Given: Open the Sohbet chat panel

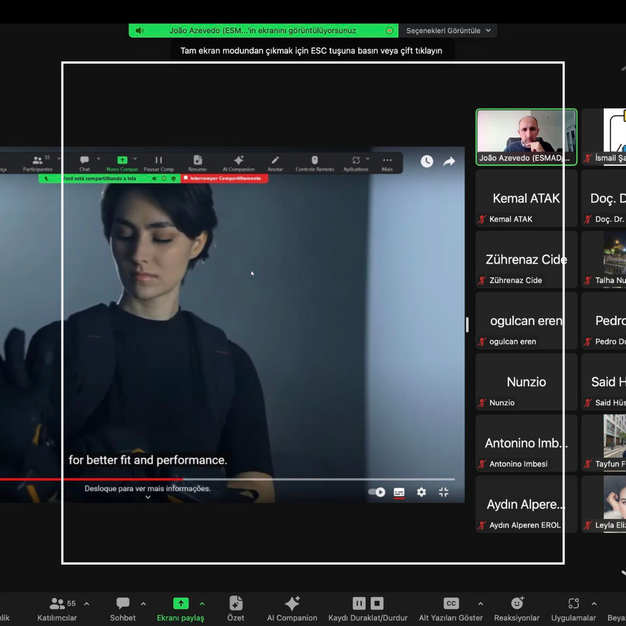Looking at the screenshot, I should pos(122,609).
